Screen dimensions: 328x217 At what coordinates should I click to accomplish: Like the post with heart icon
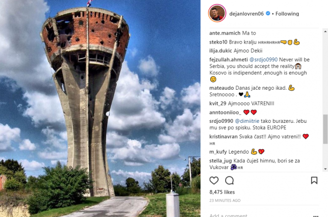pyautogui.click(x=214, y=180)
